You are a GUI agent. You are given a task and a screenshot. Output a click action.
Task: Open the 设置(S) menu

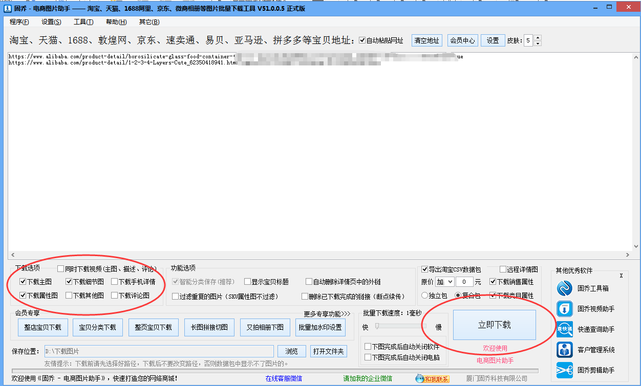point(51,22)
